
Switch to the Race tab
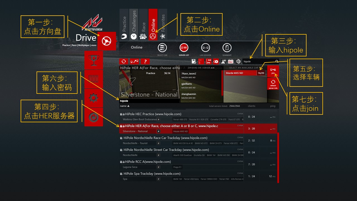pos(143,25)
